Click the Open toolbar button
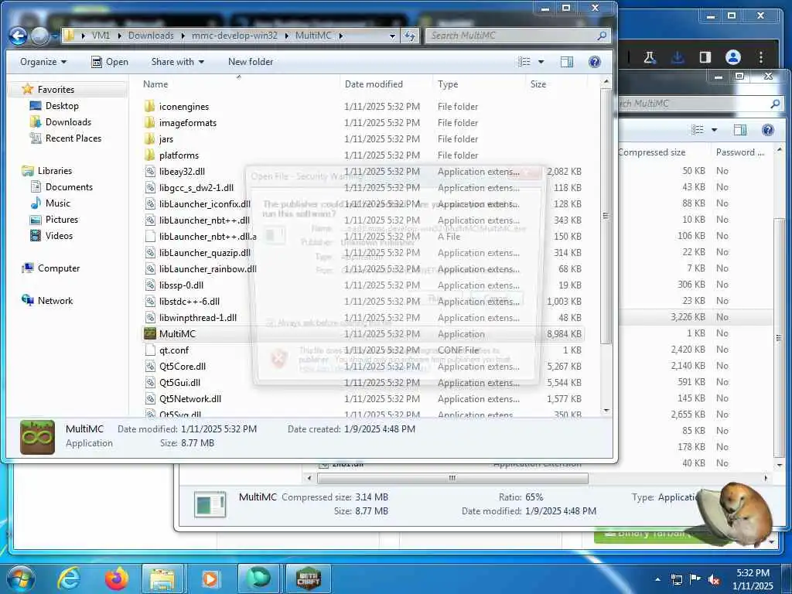The width and height of the screenshot is (792, 594). coord(110,62)
